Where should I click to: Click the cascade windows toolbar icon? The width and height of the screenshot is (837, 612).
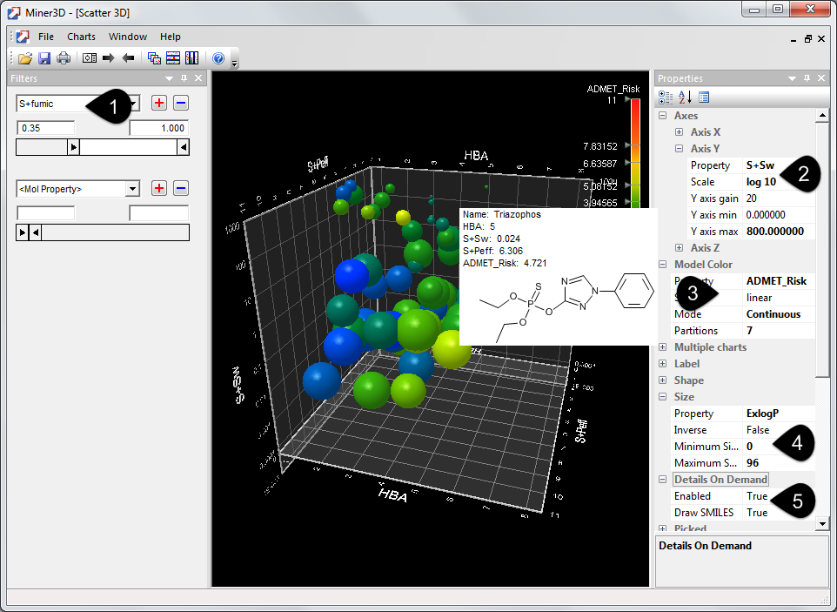[x=154, y=58]
